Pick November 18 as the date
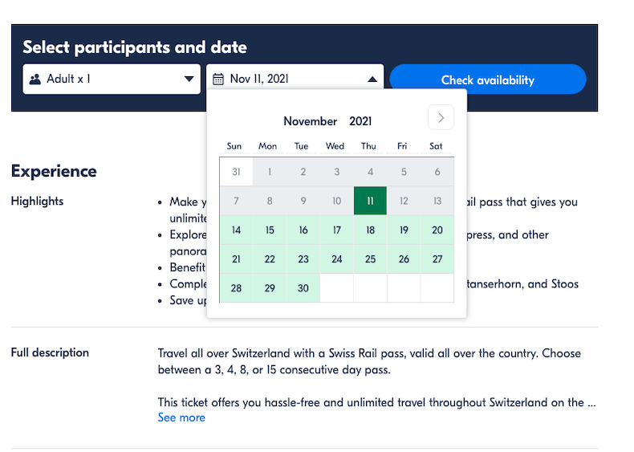 pyautogui.click(x=370, y=230)
